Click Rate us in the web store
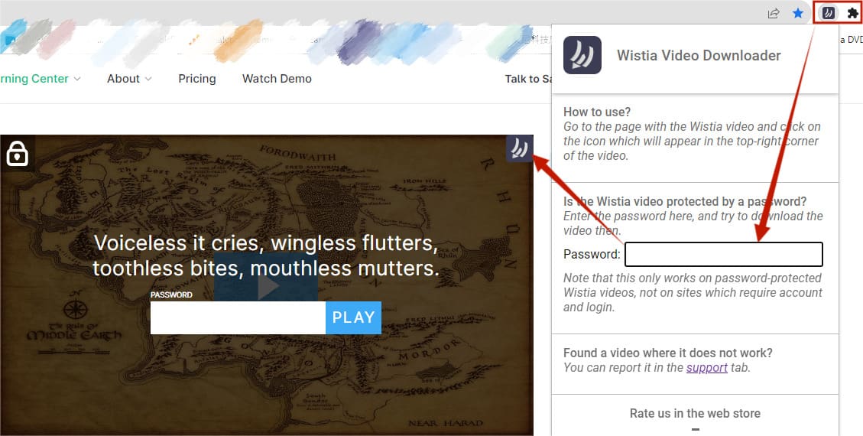The height and width of the screenshot is (436, 863). [x=694, y=413]
